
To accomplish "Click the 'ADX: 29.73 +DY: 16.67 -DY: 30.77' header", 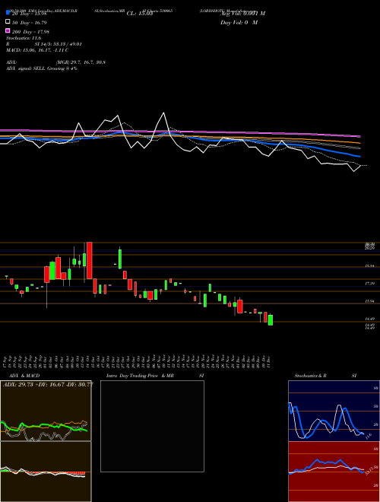I will pyautogui.click(x=49, y=384).
